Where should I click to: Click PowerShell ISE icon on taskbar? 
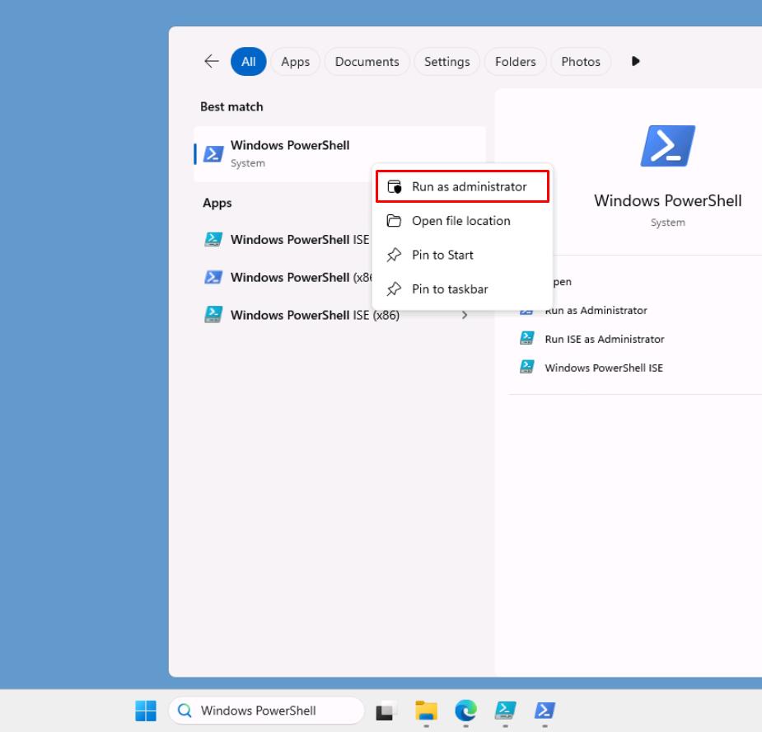click(x=505, y=711)
